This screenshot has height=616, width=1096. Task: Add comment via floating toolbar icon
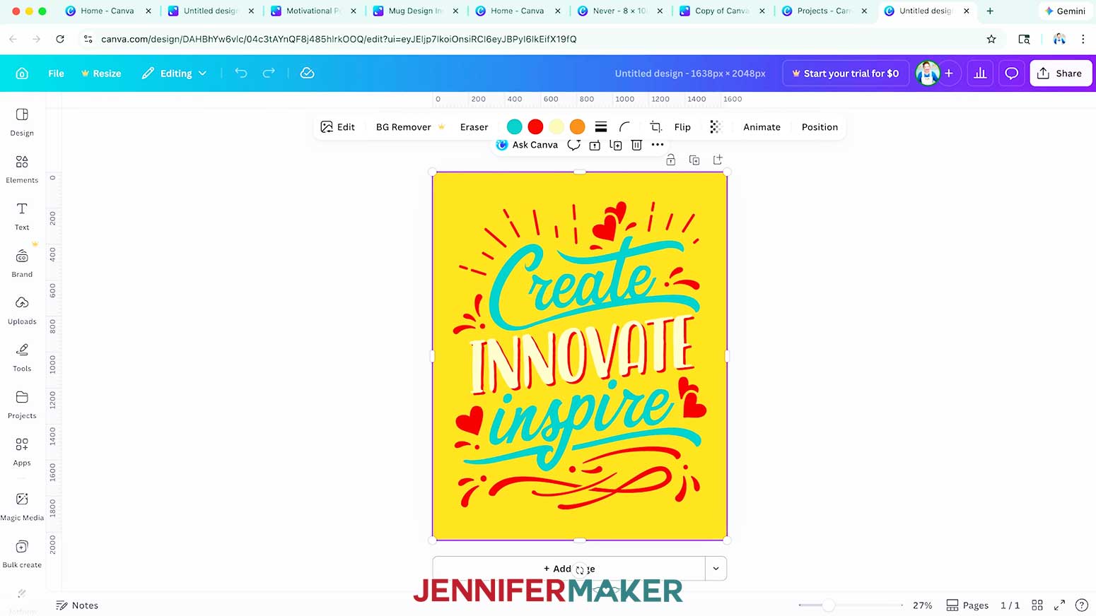574,145
